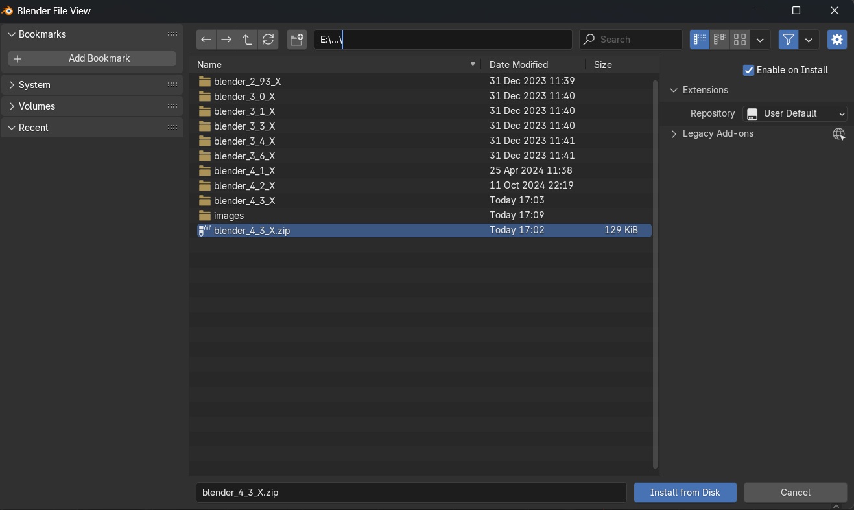This screenshot has height=510, width=854.
Task: Collapse the Recent panel
Action: click(x=12, y=128)
